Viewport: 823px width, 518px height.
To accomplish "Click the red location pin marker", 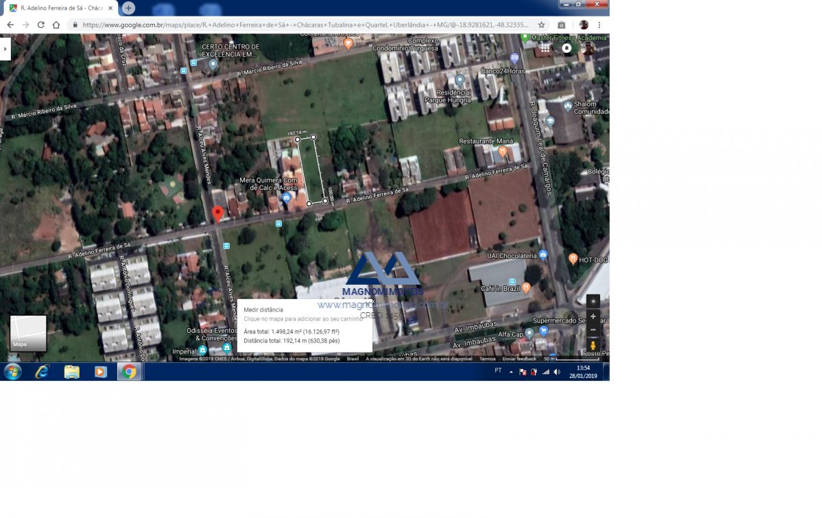I will (x=217, y=213).
